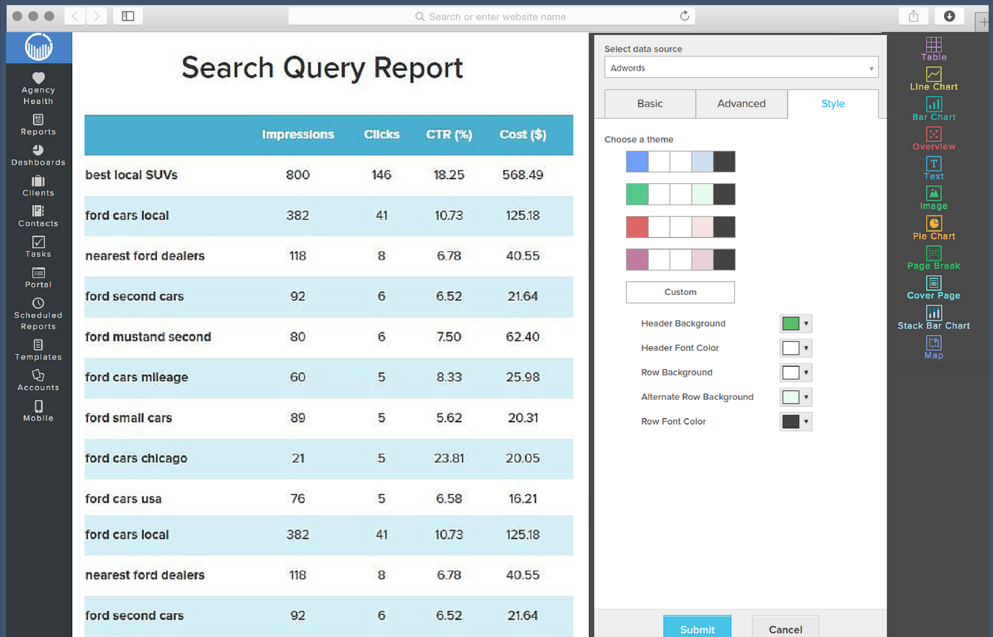Screen dimensions: 993x637
Task: Expand the Row Font Color picker
Action: 804,421
